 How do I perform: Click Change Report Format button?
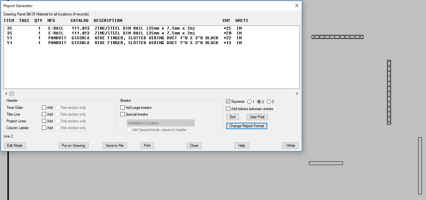pyautogui.click(x=247, y=126)
